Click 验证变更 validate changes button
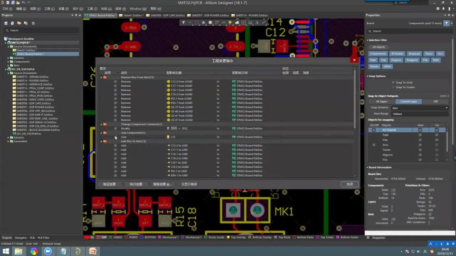 pyautogui.click(x=109, y=184)
